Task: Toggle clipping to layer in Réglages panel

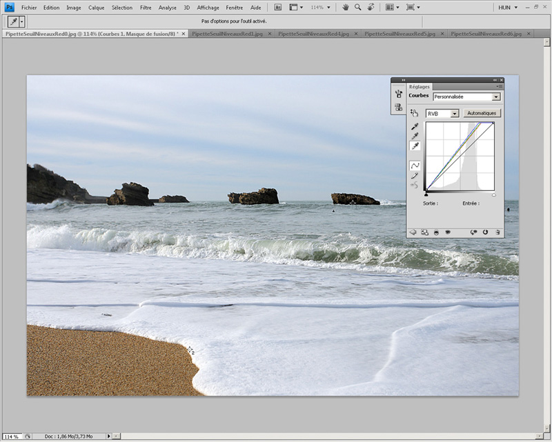Action: coord(437,232)
